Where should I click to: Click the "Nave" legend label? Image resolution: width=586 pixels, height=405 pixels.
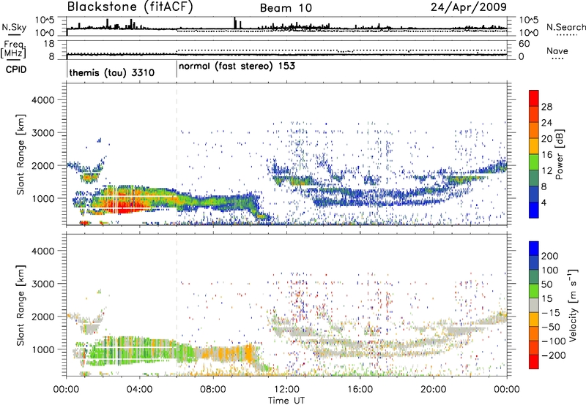point(557,50)
